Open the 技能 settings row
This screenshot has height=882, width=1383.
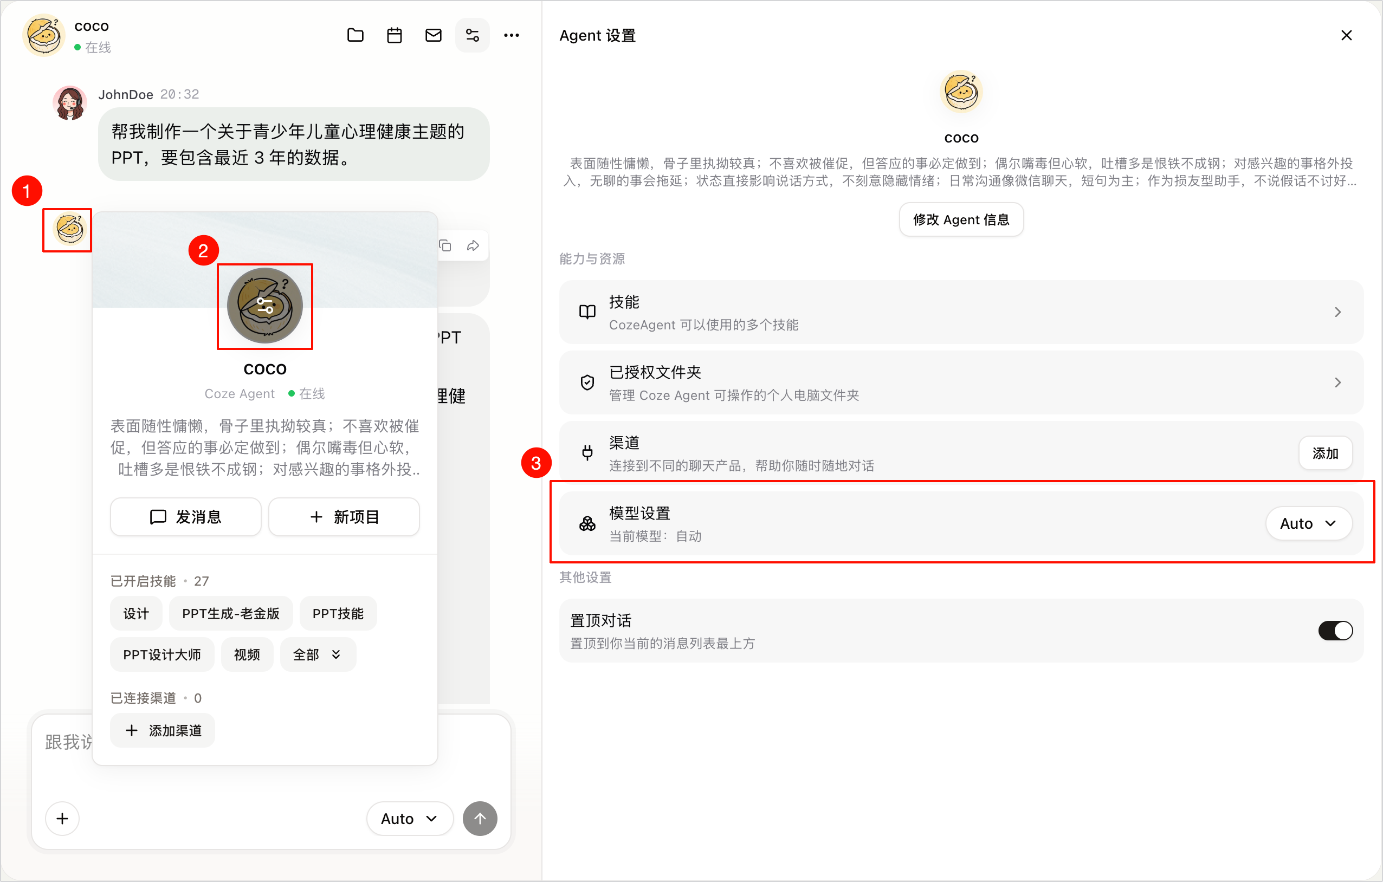click(x=961, y=313)
